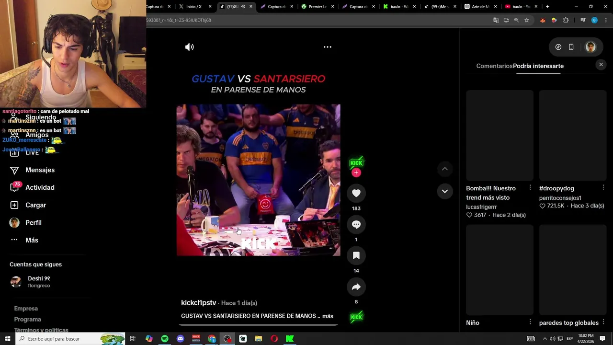The image size is (613, 345).
Task: Open a new browser tab
Action: pos(547,7)
